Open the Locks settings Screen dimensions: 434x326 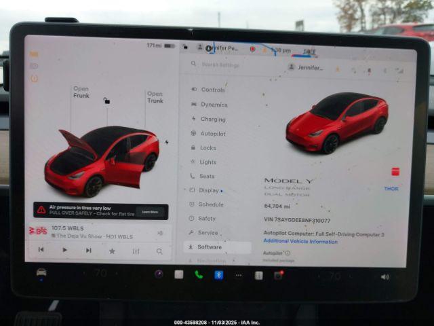(203, 148)
